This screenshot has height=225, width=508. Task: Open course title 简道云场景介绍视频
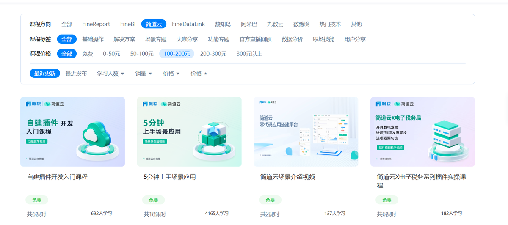pyautogui.click(x=288, y=177)
